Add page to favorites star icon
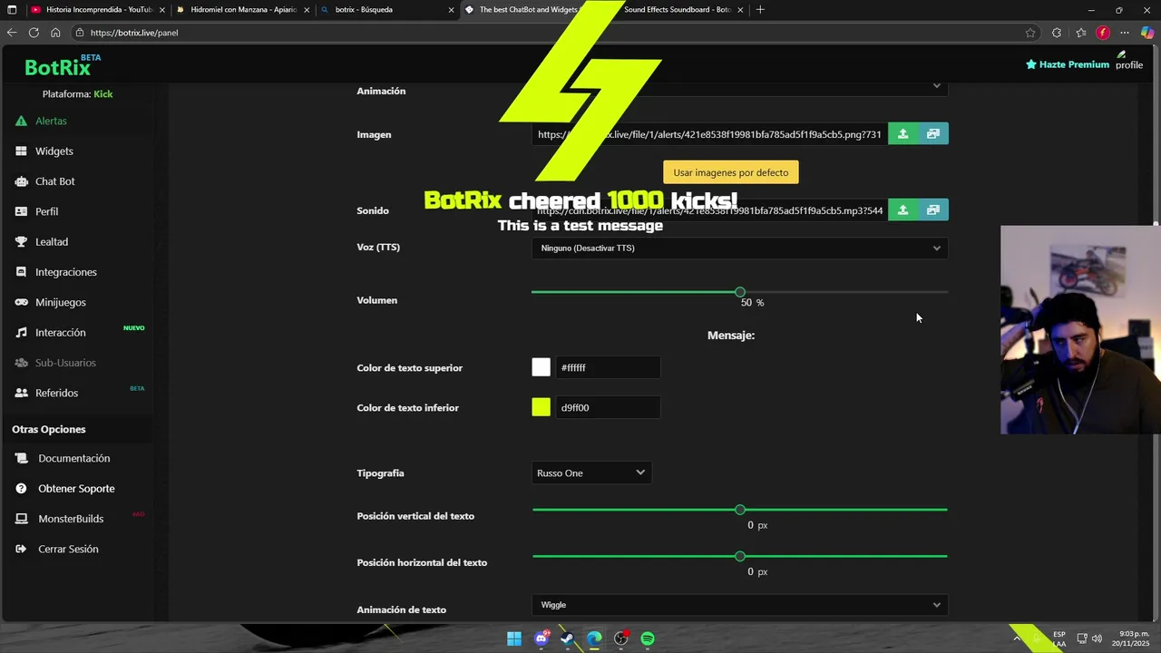This screenshot has width=1161, height=653. (1030, 33)
